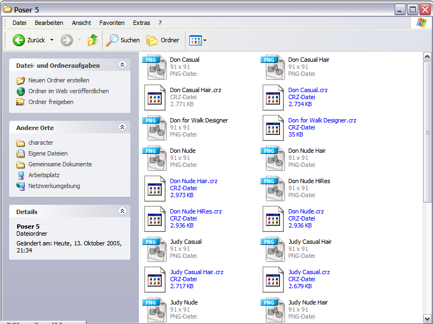This screenshot has width=433, height=324.
Task: Open the Zurück history dropdown arrow
Action: tap(52, 40)
